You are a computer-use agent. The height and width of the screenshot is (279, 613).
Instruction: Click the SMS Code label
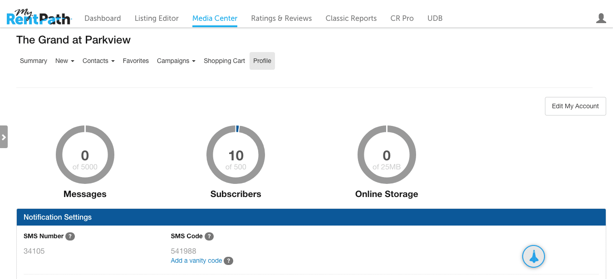click(x=186, y=236)
